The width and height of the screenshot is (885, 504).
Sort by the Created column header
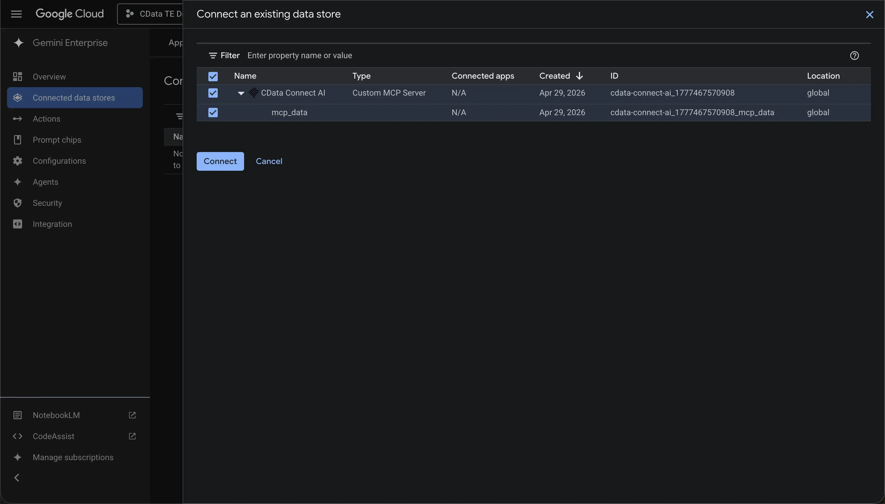[x=554, y=76]
